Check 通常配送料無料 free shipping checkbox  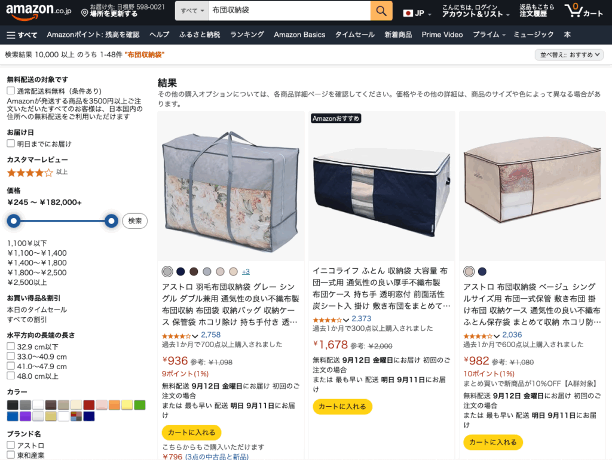point(11,91)
